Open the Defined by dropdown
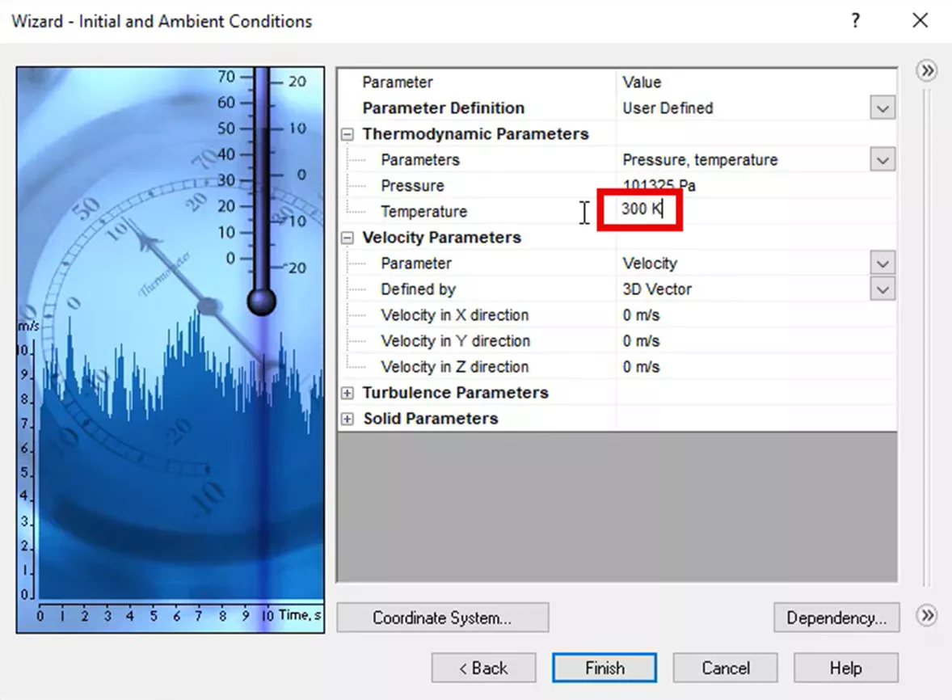Viewport: 952px width, 700px height. coord(883,289)
